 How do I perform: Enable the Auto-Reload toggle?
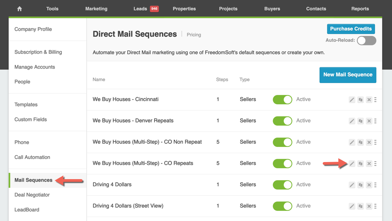(366, 40)
